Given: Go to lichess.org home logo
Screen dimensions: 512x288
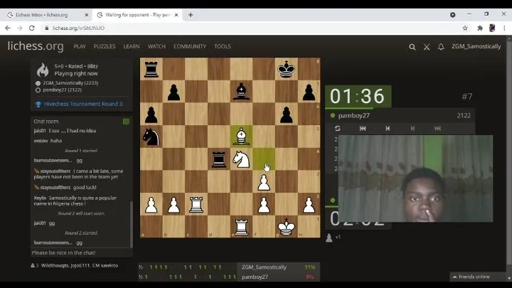Looking at the screenshot, I should 36,46.
